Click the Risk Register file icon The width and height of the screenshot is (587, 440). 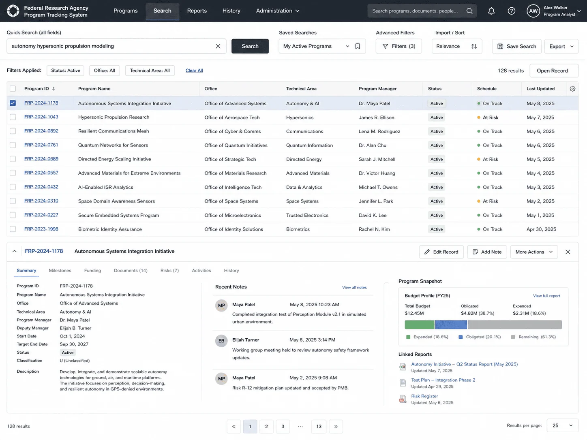tap(403, 399)
